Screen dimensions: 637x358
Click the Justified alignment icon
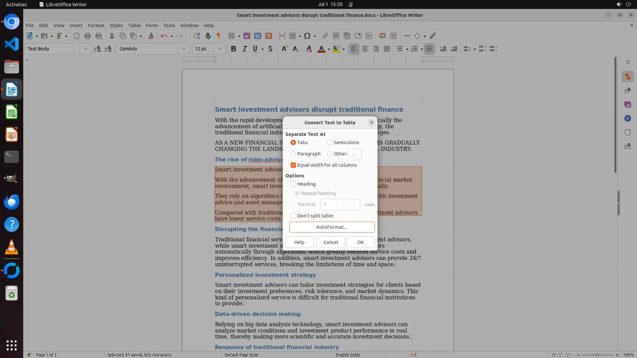click(x=387, y=49)
